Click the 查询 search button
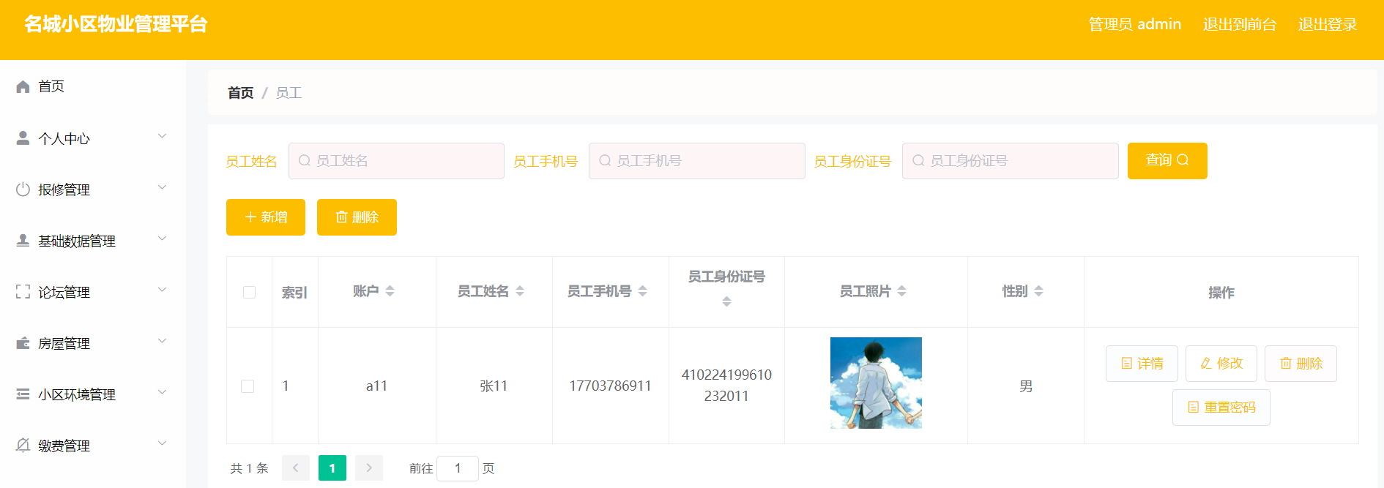This screenshot has width=1384, height=488. point(1167,161)
